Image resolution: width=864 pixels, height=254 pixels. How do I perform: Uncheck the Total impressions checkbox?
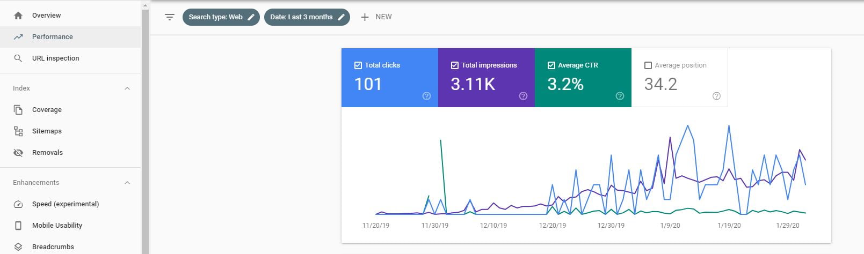pos(455,65)
